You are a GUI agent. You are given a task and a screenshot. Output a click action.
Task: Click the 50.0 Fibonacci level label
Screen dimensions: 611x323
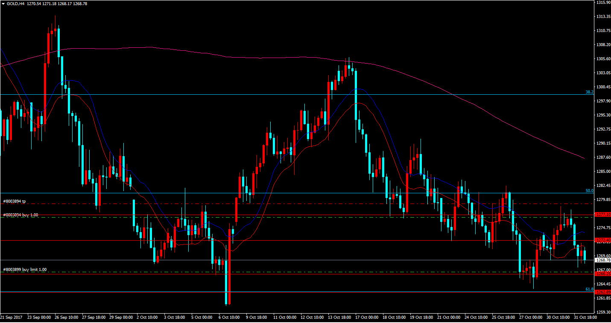(x=589, y=191)
